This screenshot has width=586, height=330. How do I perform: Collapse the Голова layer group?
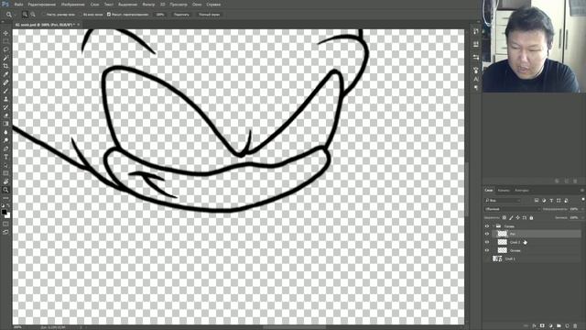point(494,226)
